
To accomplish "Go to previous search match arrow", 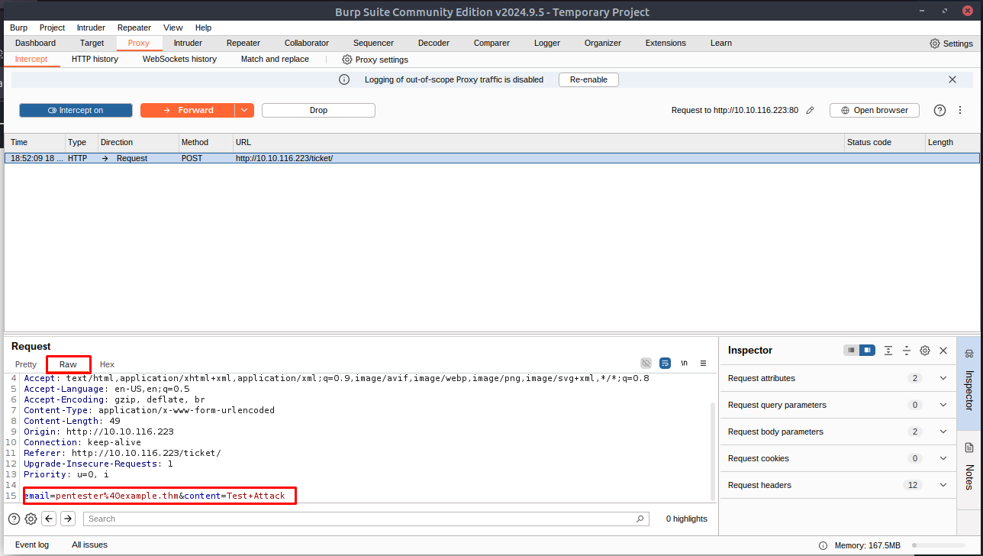I will [49, 519].
